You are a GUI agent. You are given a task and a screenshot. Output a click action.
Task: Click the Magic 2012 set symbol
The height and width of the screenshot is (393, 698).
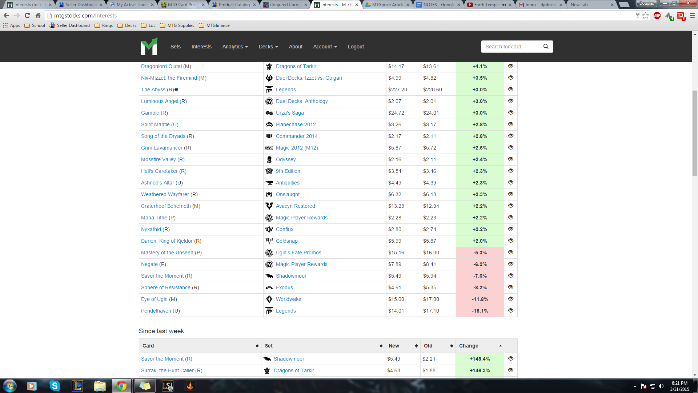click(269, 148)
